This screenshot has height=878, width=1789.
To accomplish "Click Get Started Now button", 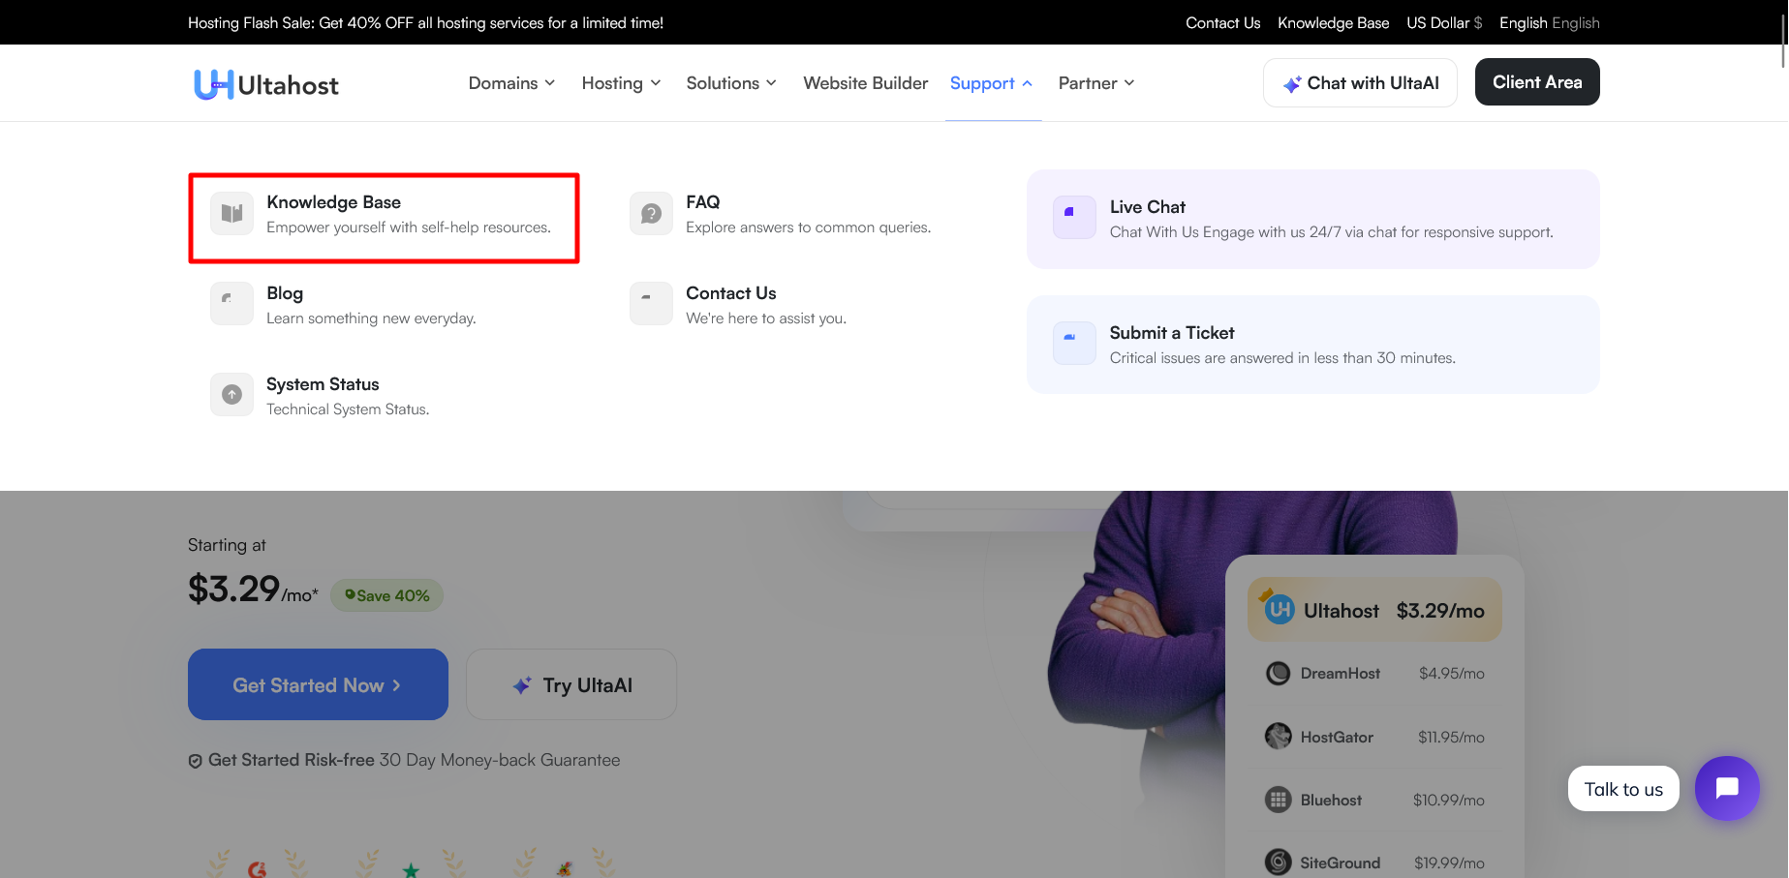I will click(x=318, y=684).
